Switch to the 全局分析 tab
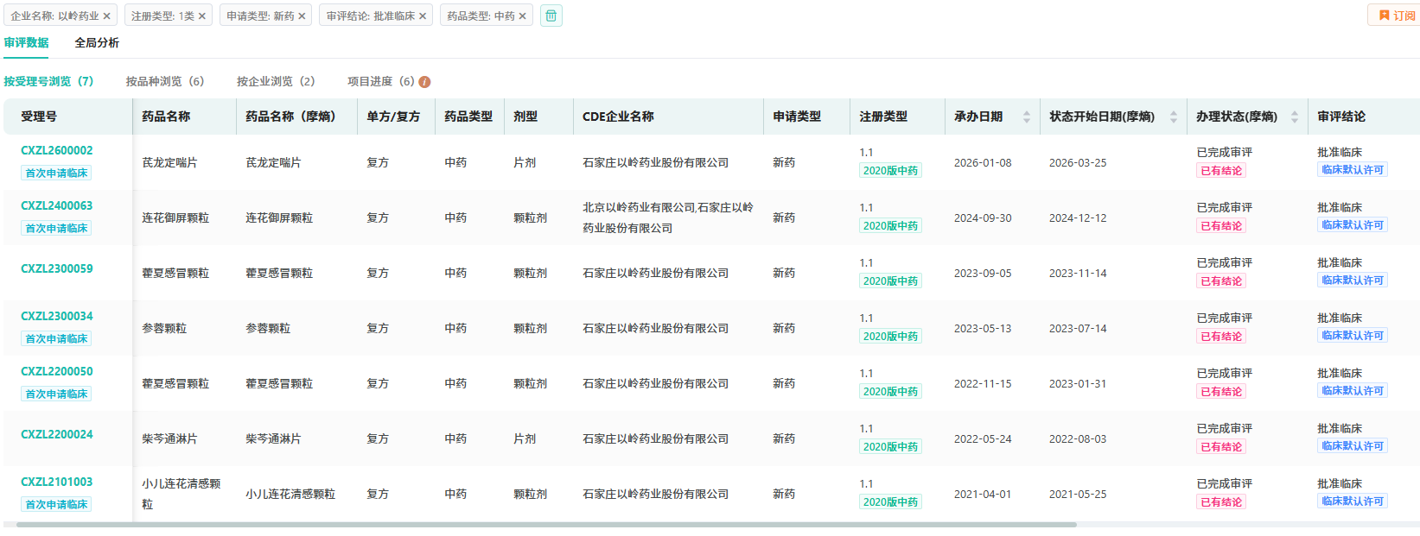 click(97, 42)
